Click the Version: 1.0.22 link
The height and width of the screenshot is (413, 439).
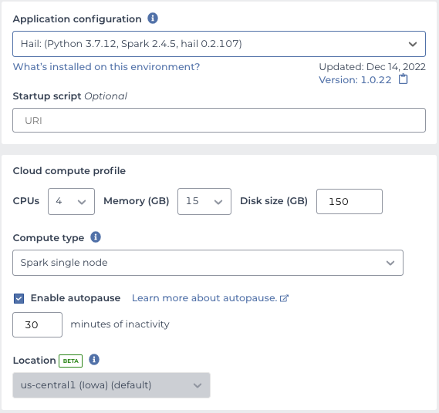355,80
